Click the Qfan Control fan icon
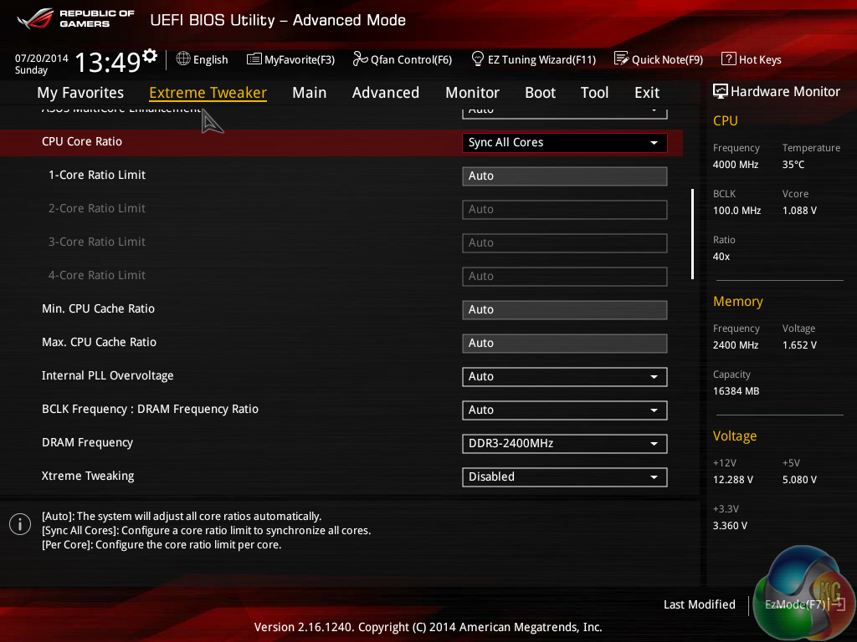Image resolution: width=857 pixels, height=642 pixels. (x=360, y=59)
